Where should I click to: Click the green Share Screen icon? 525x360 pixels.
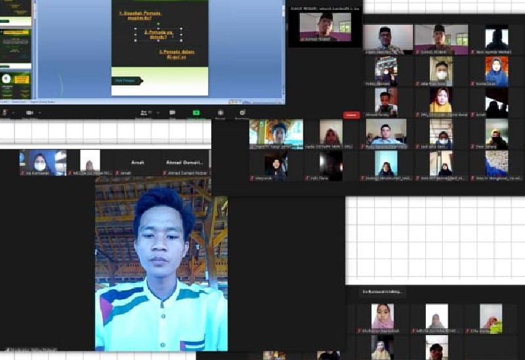point(196,113)
